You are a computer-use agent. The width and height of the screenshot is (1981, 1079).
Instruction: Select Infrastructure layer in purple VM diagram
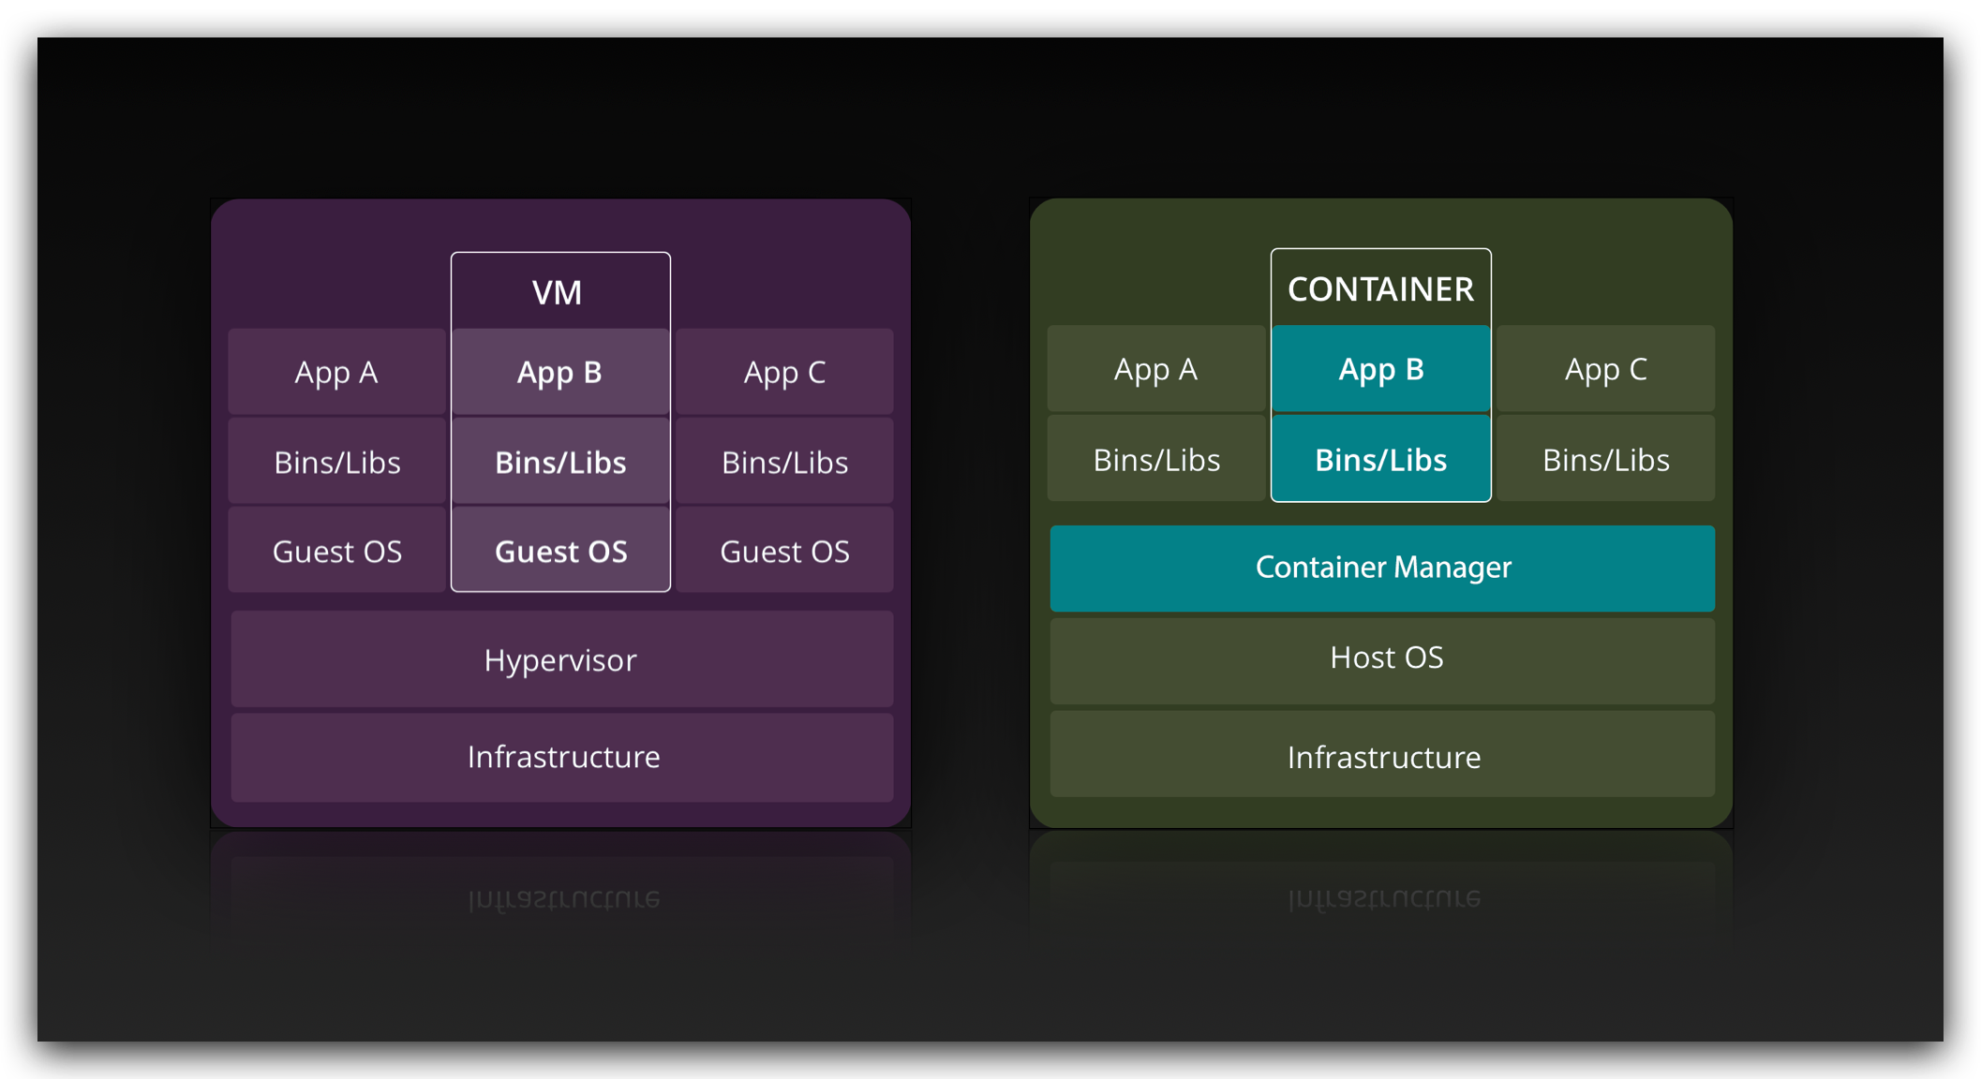coord(561,757)
